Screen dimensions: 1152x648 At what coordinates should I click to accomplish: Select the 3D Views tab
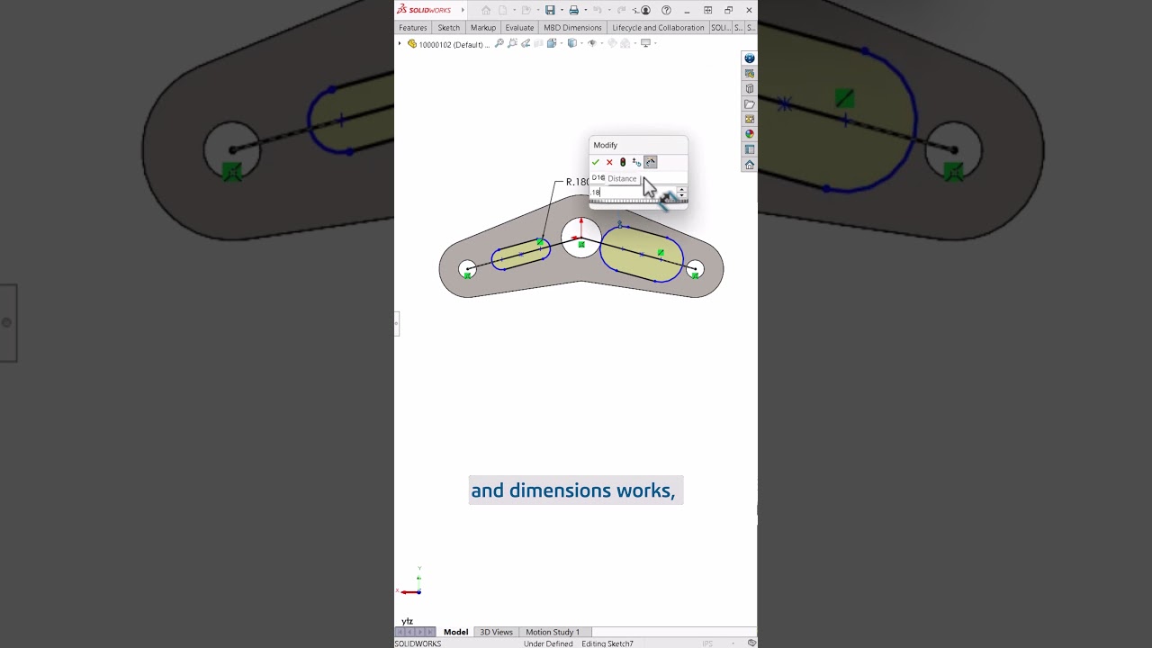496,632
